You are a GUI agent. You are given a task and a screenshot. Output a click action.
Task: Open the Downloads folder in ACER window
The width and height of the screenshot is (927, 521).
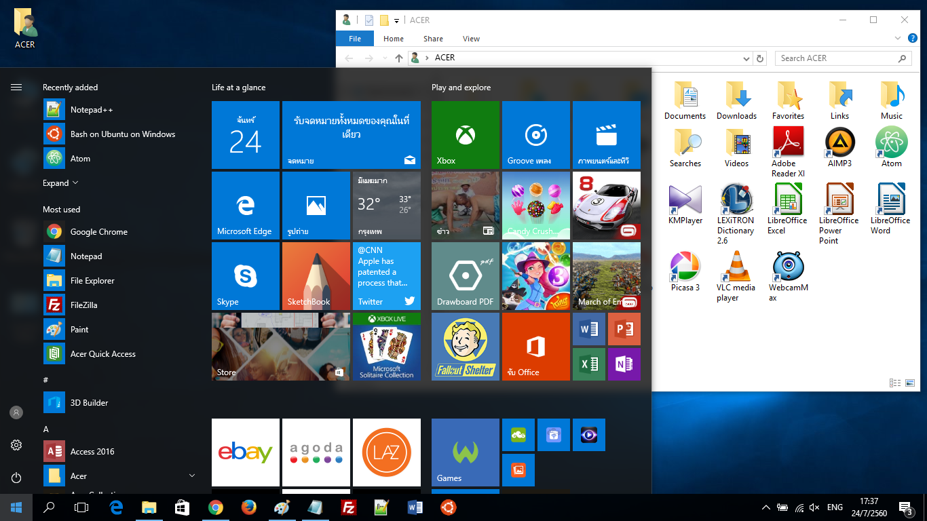(x=736, y=101)
